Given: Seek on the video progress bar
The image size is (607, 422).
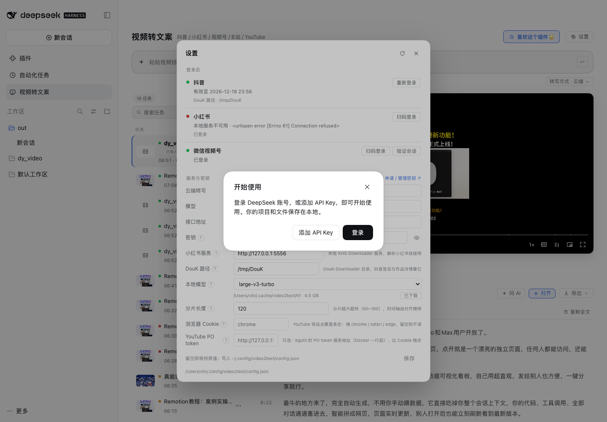Looking at the screenshot, I should pyautogui.click(x=509, y=235).
